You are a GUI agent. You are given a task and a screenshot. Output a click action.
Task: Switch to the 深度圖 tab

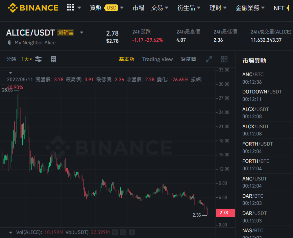[x=188, y=59]
